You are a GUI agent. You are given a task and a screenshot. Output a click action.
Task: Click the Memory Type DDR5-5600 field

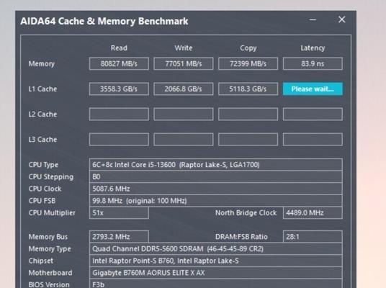[x=215, y=249]
